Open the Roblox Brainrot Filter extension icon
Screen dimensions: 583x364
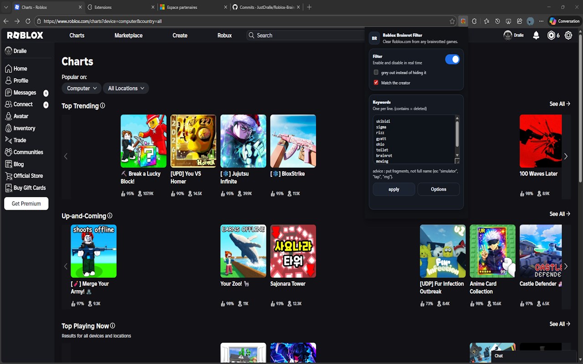[463, 21]
